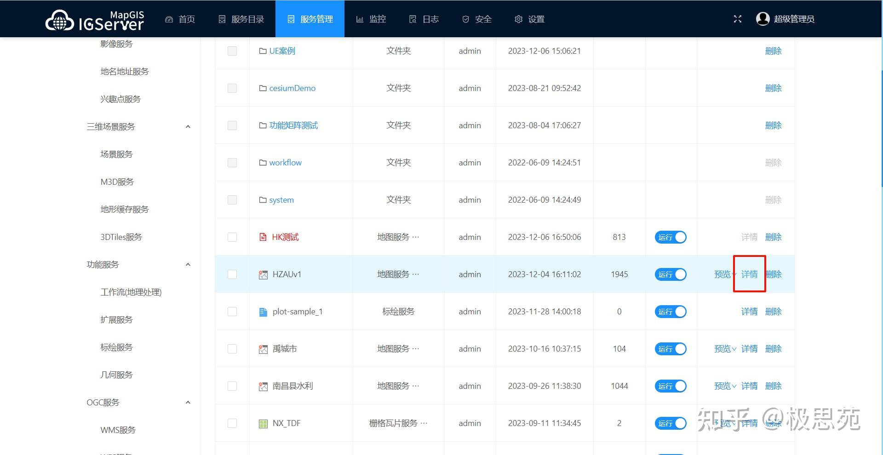Check the checkbox for workflow folder row
Image resolution: width=883 pixels, height=455 pixels.
point(232,162)
